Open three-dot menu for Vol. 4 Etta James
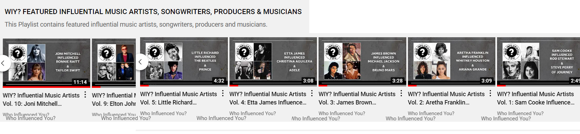 click(x=312, y=93)
